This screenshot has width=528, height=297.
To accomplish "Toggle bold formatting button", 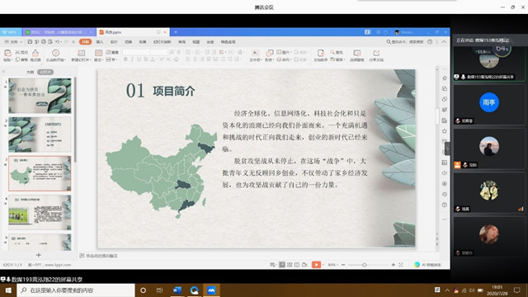I will (125, 59).
